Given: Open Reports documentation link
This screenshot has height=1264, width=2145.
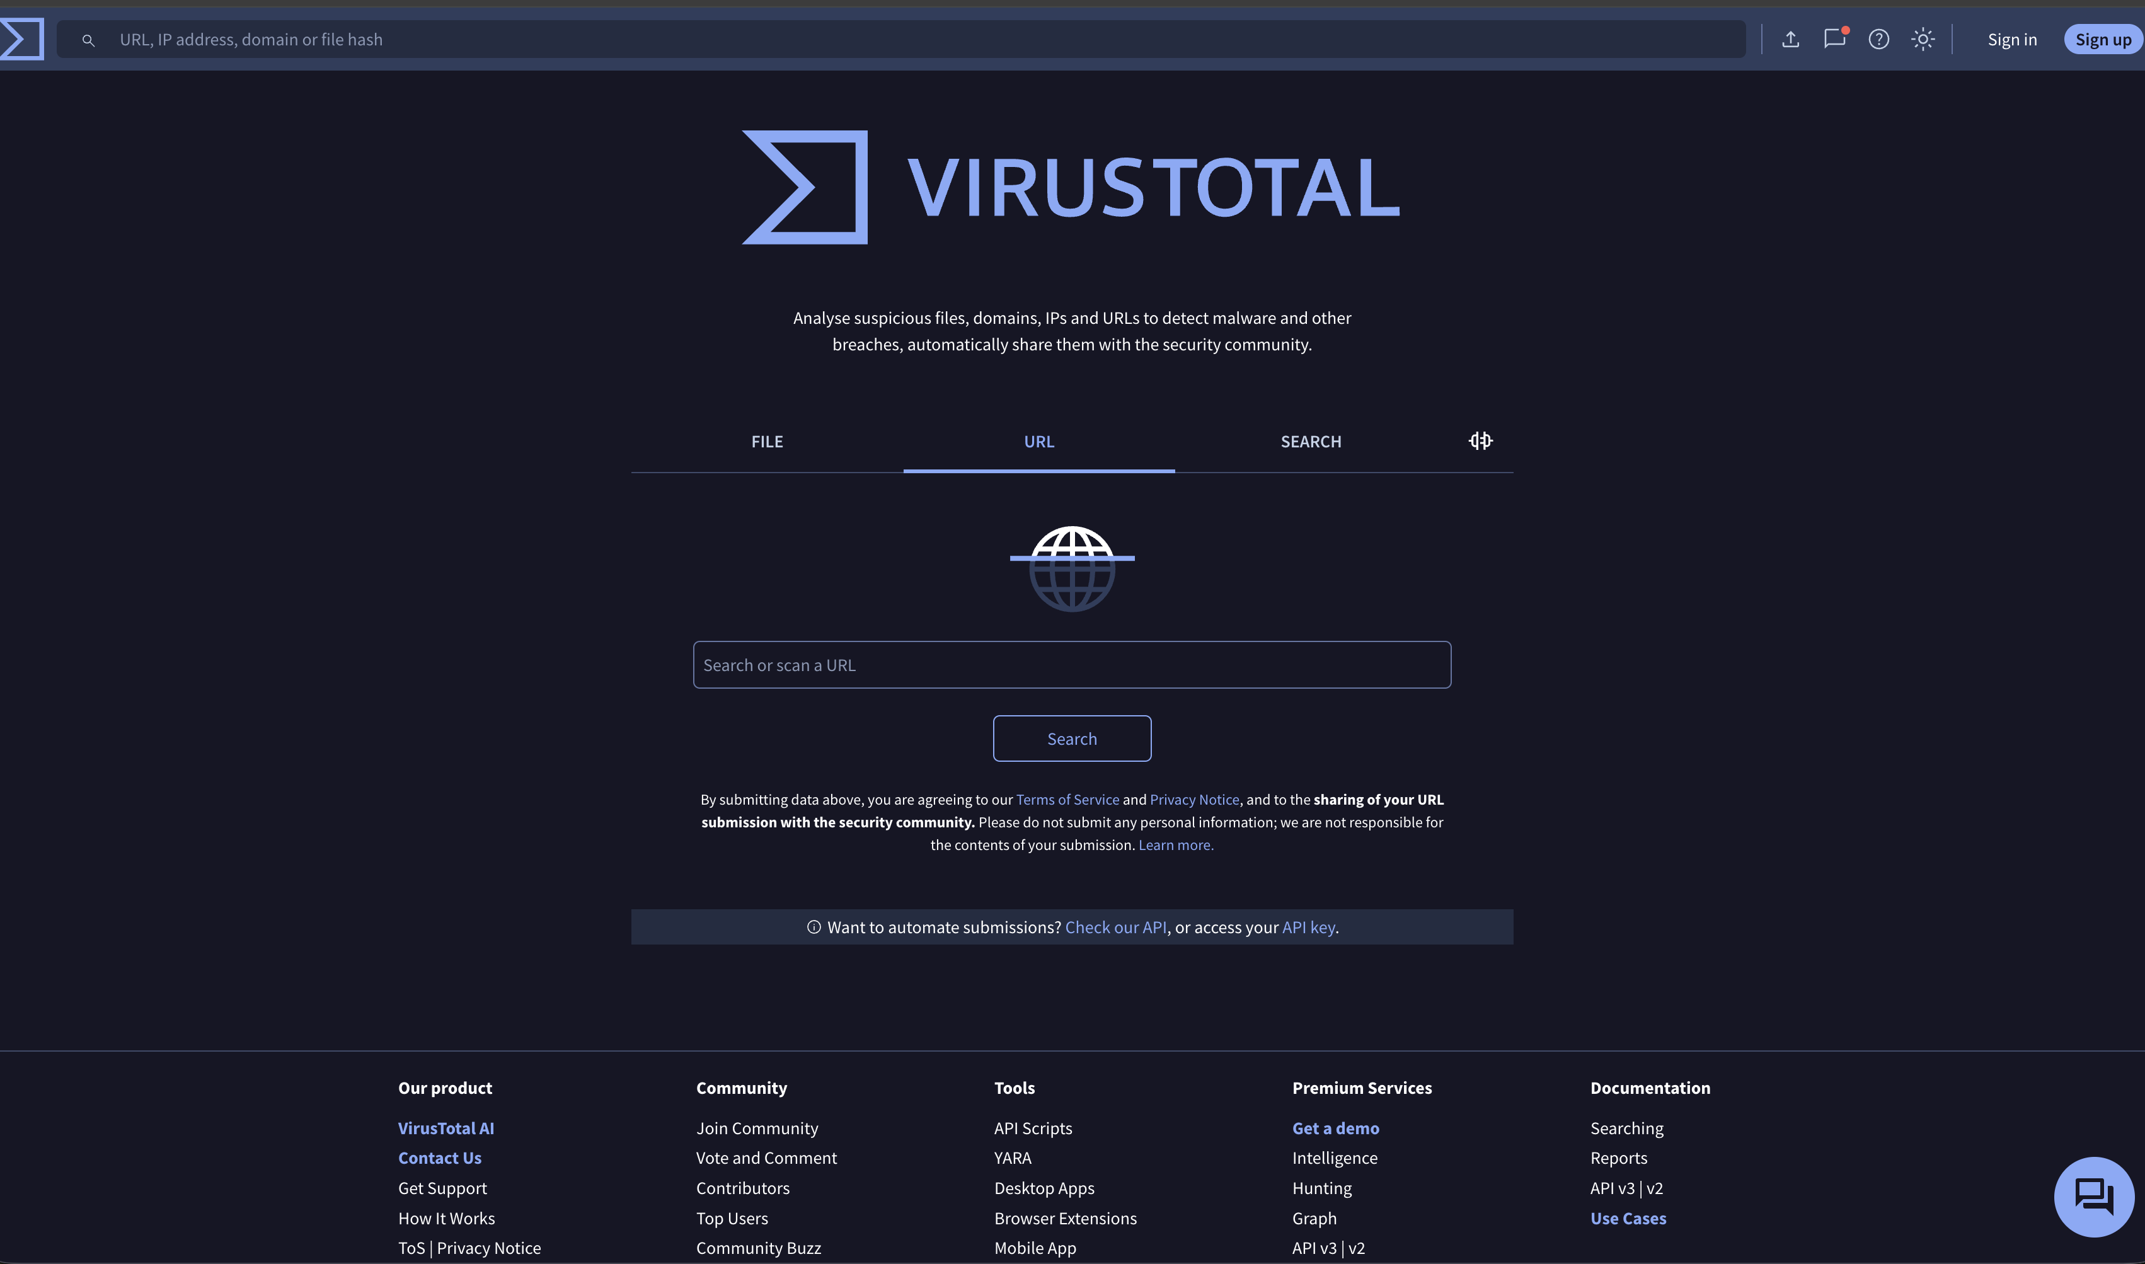Looking at the screenshot, I should point(1619,1158).
